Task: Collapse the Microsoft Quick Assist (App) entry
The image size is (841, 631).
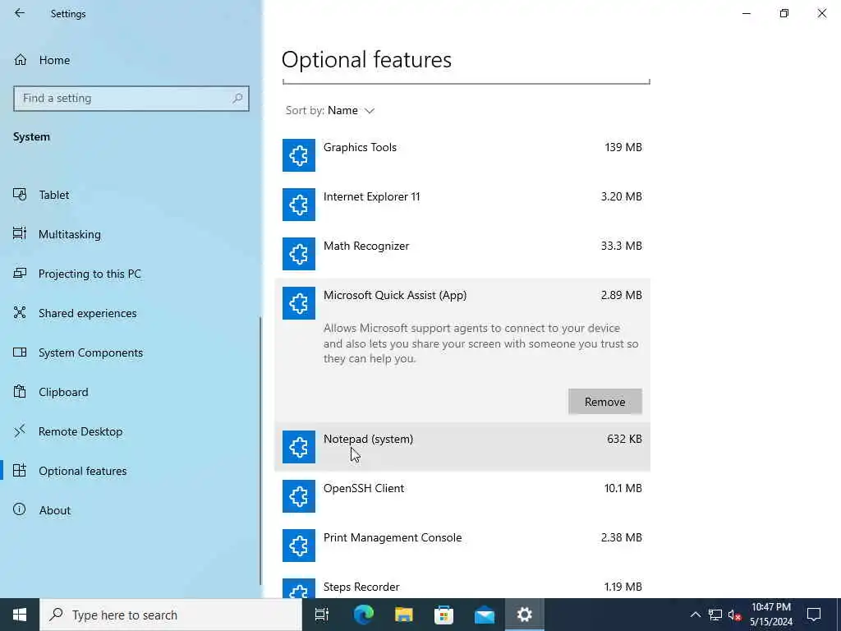Action: [462, 303]
